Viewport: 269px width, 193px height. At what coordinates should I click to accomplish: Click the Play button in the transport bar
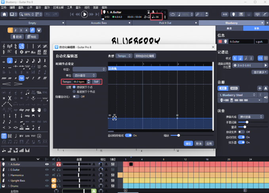click(84, 14)
